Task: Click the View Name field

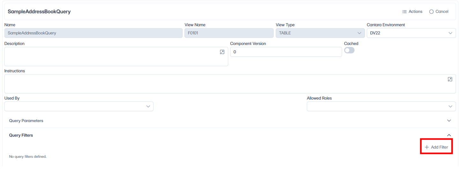Action: pyautogui.click(x=229, y=33)
